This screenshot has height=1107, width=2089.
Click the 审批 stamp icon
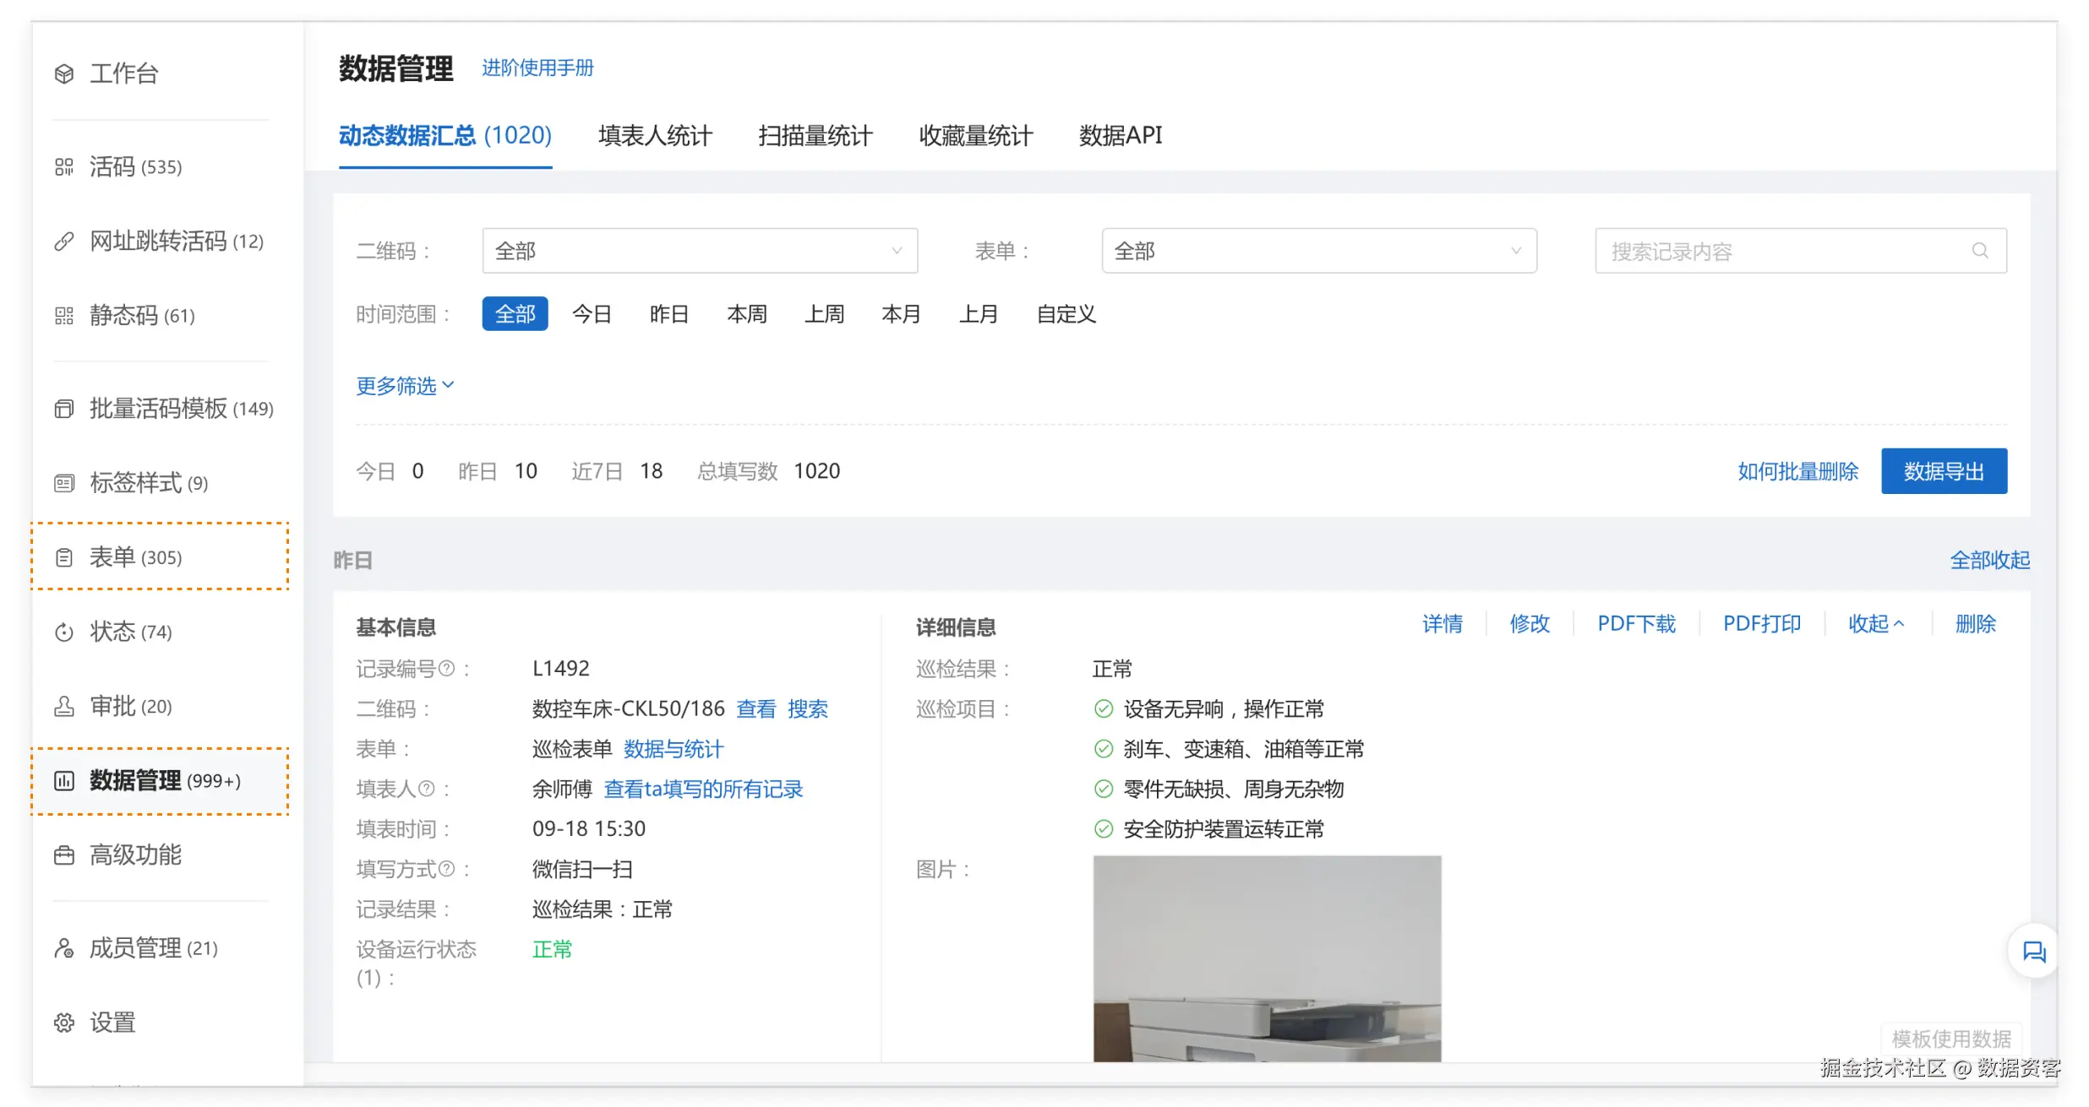(x=64, y=706)
